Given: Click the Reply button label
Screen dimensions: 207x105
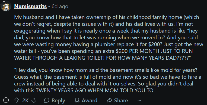Looking at the screenshot, I should pyautogui.click(x=58, y=100).
